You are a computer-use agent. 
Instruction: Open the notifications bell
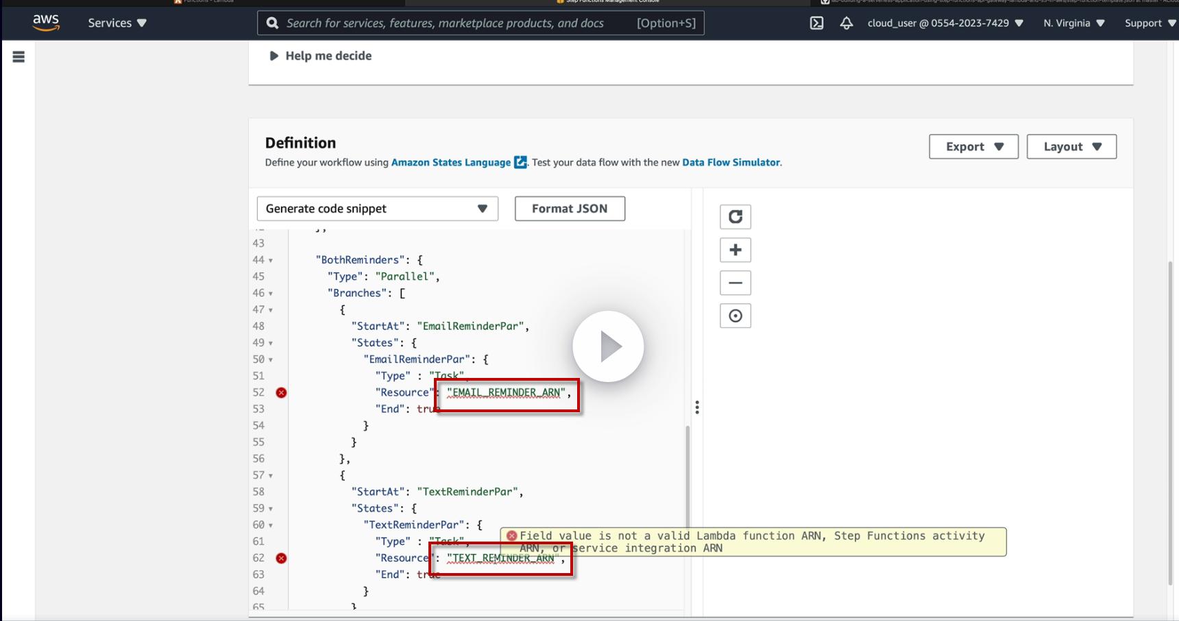click(x=847, y=23)
